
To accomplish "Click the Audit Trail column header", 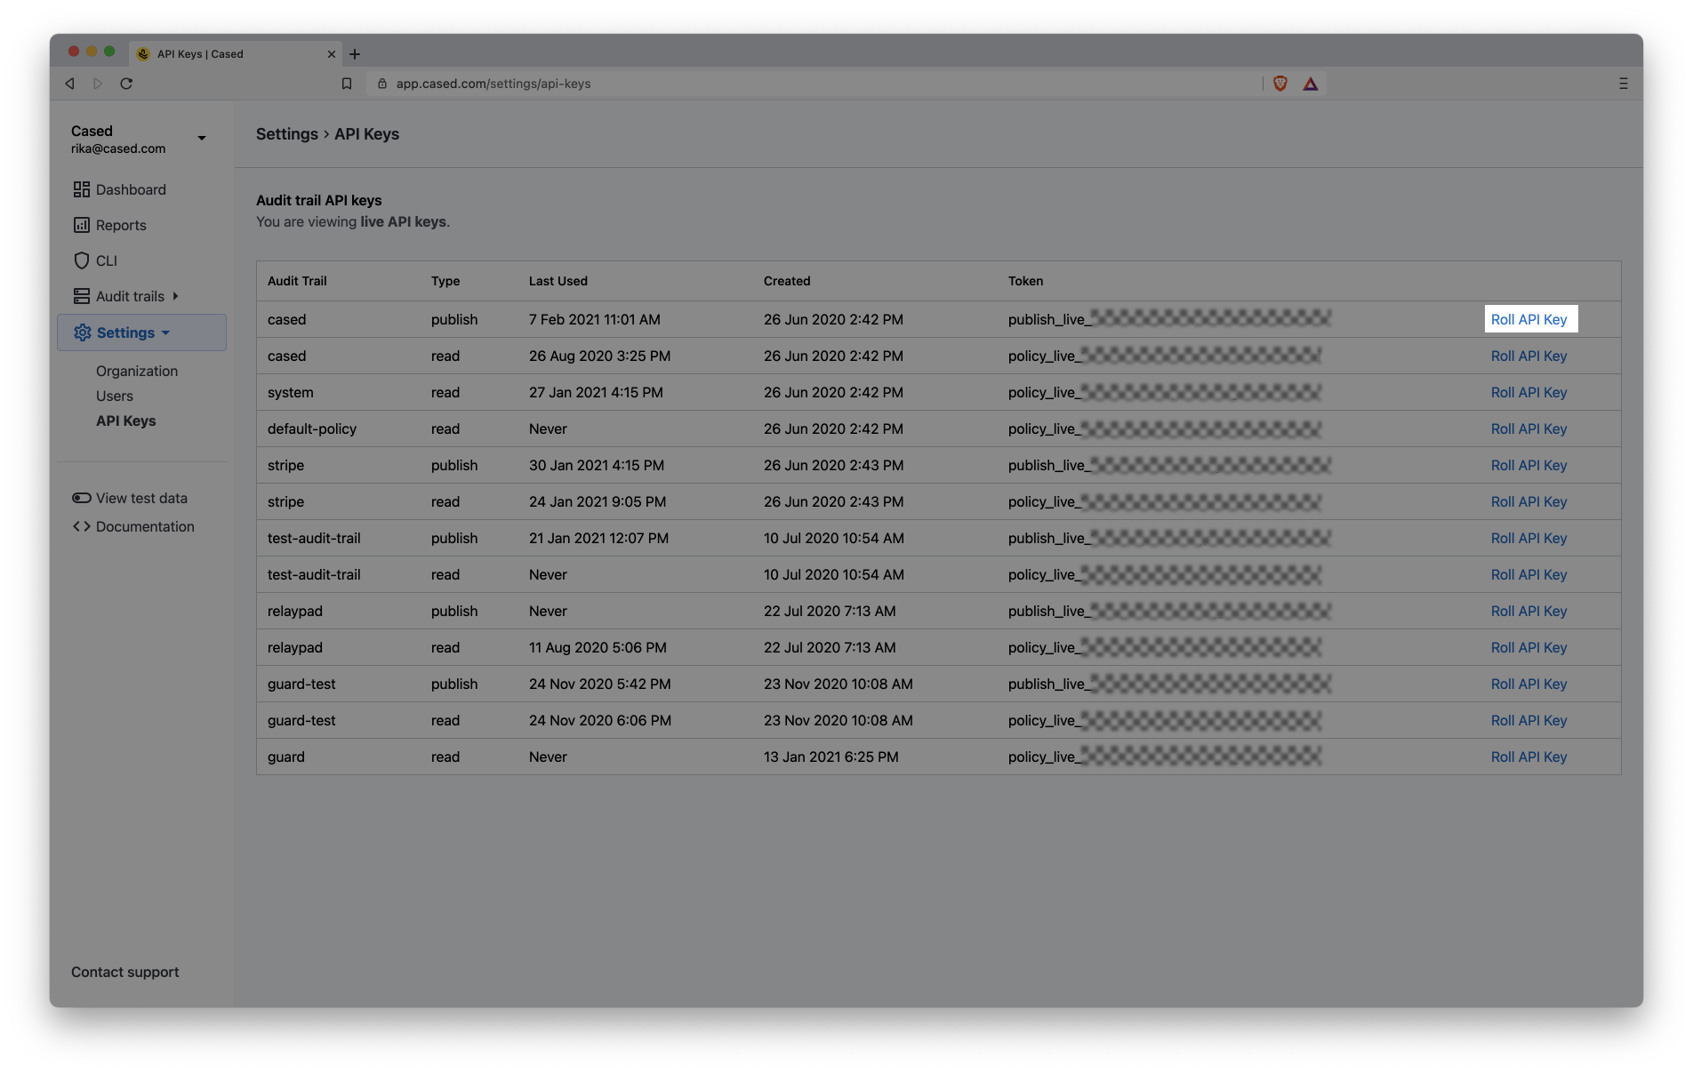I will pos(297,281).
